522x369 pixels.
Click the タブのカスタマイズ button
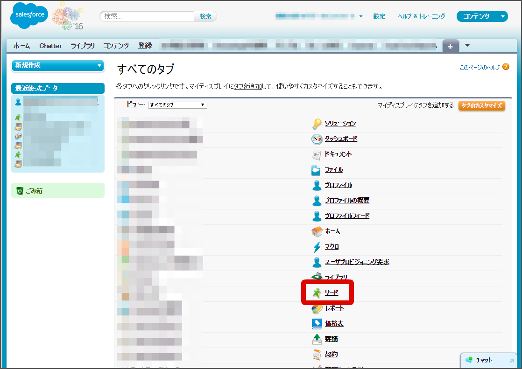(481, 105)
